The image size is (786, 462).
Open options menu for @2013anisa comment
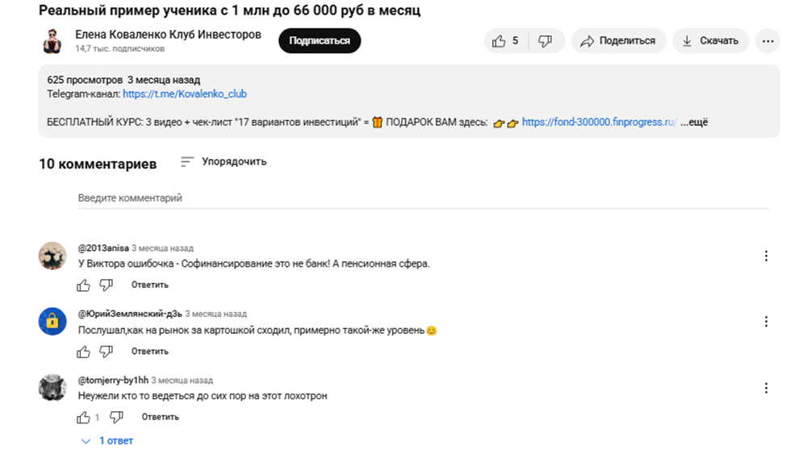766,256
